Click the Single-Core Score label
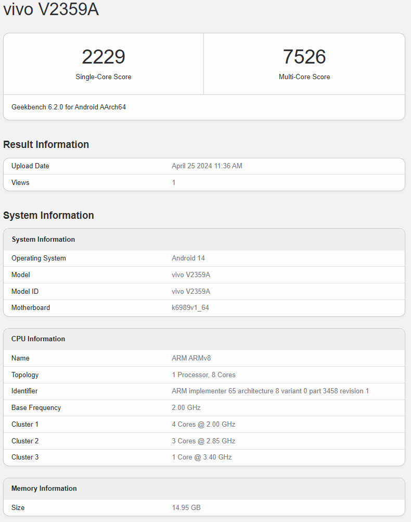 click(104, 77)
